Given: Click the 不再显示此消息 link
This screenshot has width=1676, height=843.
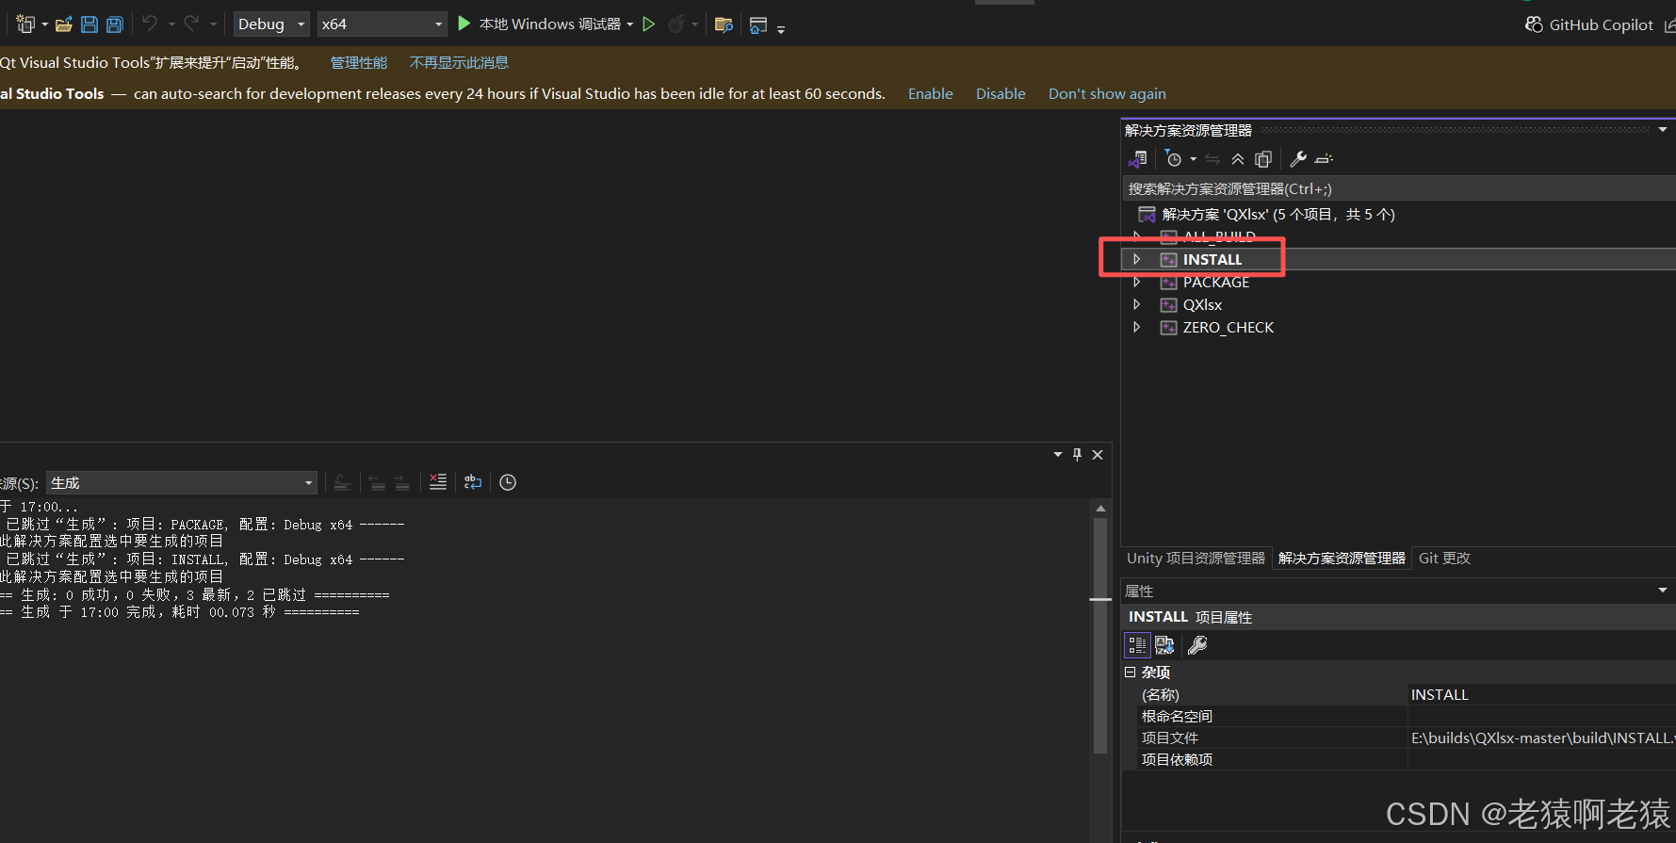Looking at the screenshot, I should [459, 62].
